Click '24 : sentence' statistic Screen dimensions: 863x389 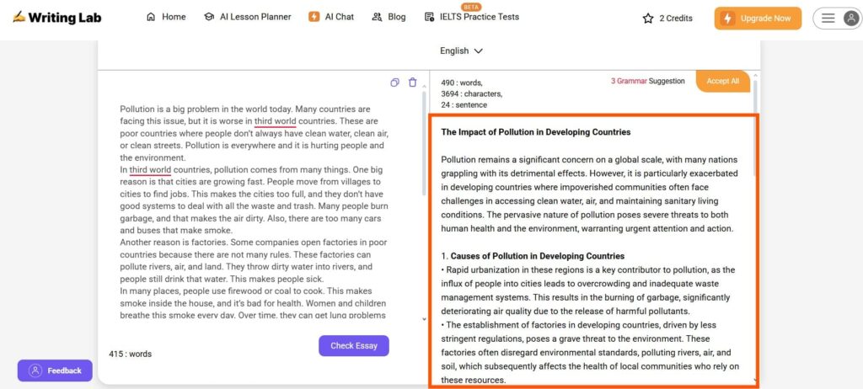464,104
